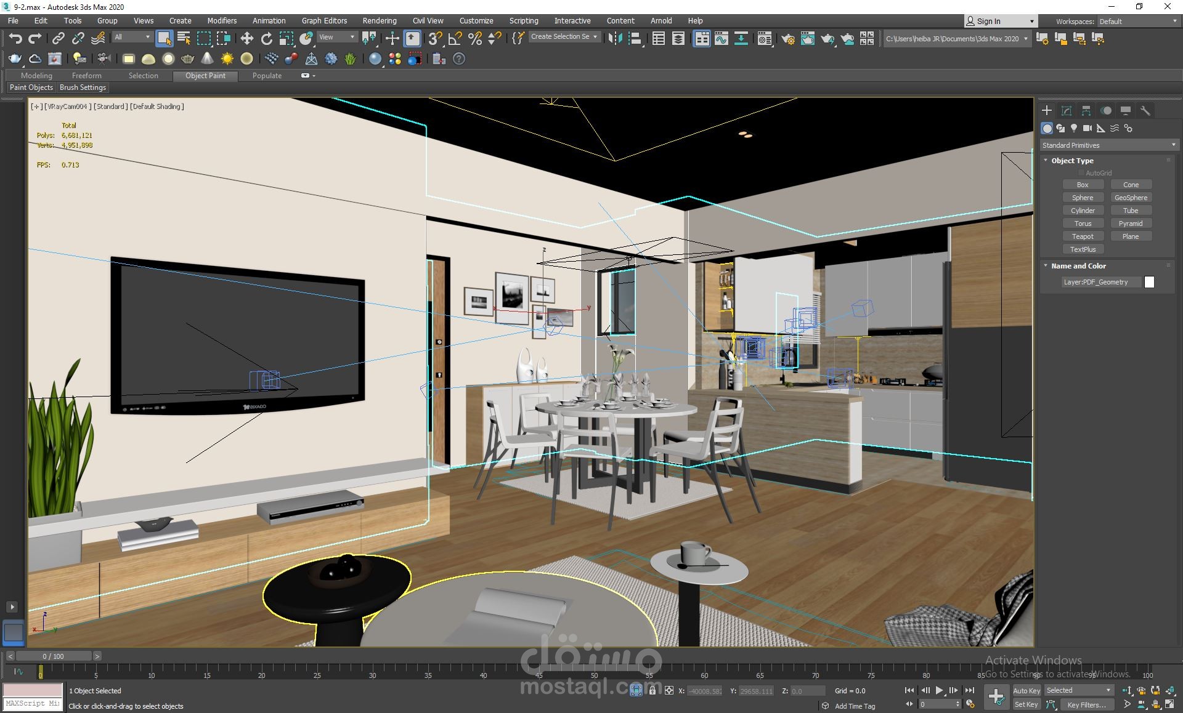The width and height of the screenshot is (1183, 713).
Task: Open Standard Primitives dropdown
Action: click(1108, 145)
